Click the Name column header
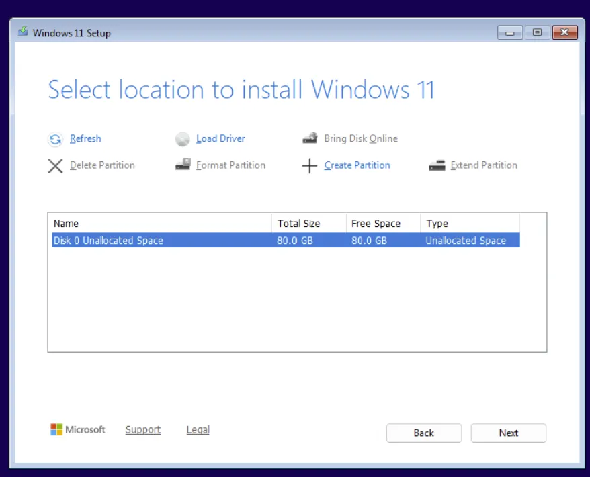This screenshot has height=477, width=590. click(162, 224)
